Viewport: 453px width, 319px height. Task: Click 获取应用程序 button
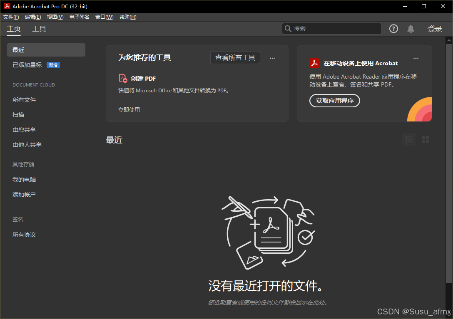pos(335,101)
